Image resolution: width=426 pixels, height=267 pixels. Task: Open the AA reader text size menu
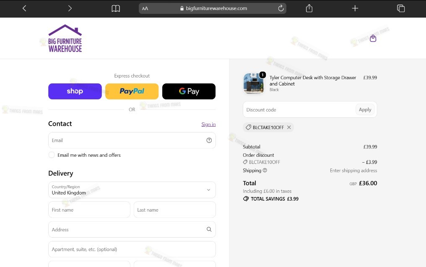click(145, 8)
